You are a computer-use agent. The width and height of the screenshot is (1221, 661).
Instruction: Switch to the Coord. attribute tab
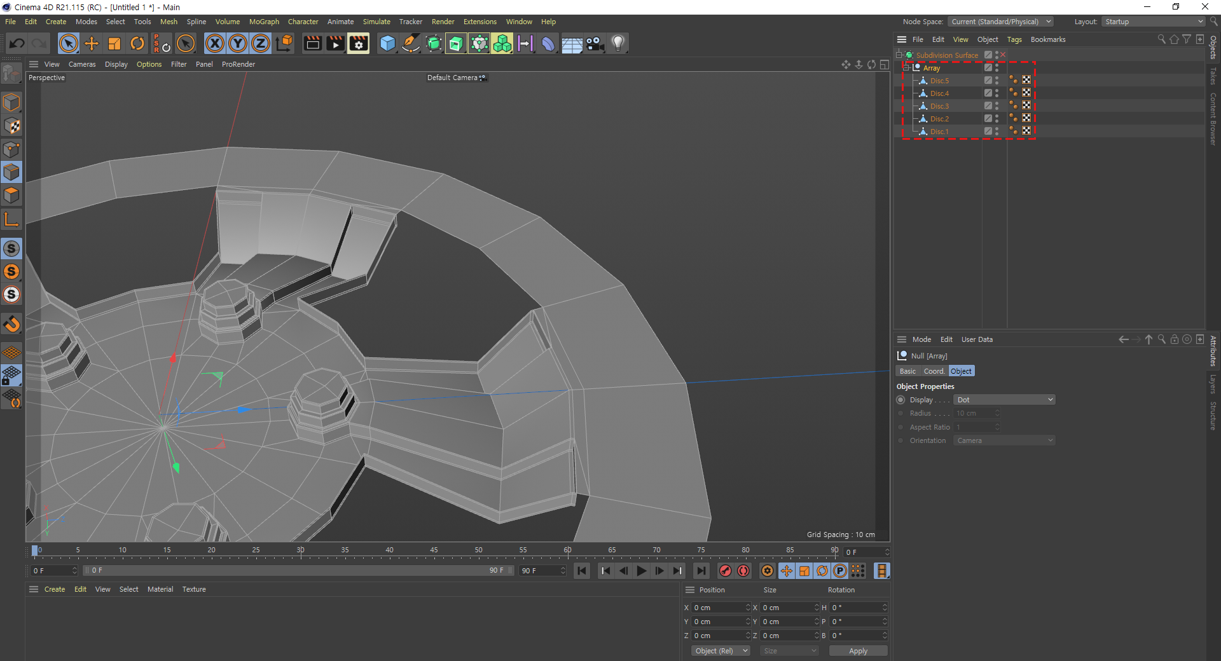[x=934, y=371]
